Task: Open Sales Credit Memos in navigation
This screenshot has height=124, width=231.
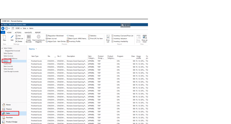Action: pos(10,58)
